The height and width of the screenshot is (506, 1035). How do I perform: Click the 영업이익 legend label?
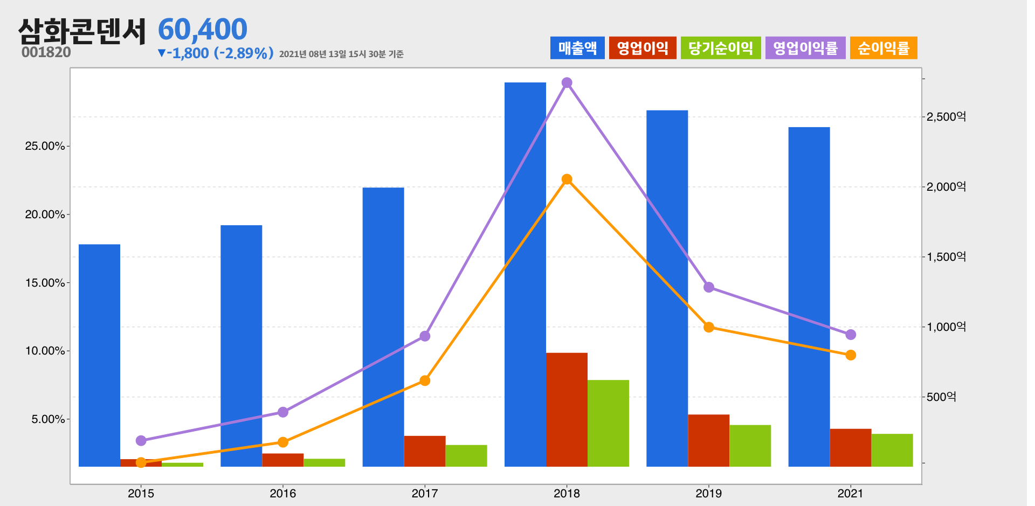[x=643, y=48]
